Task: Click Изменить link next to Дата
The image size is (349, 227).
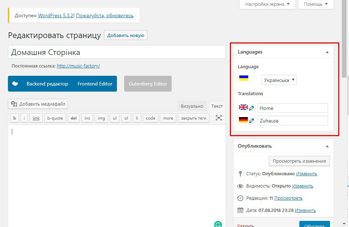Action: 305,210
